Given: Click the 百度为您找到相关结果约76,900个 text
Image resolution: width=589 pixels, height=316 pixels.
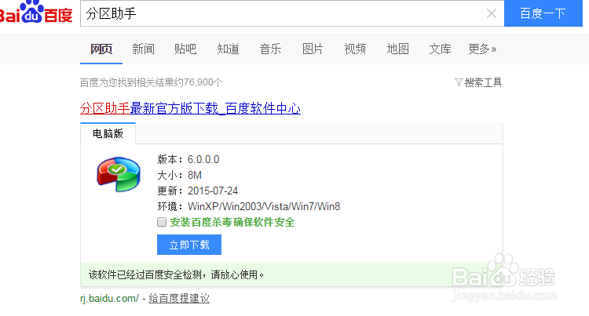Looking at the screenshot, I should (x=151, y=82).
